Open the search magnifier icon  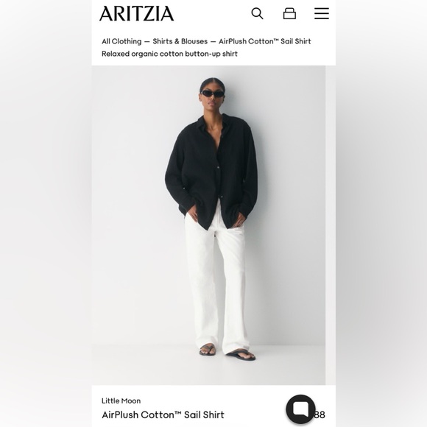[257, 13]
